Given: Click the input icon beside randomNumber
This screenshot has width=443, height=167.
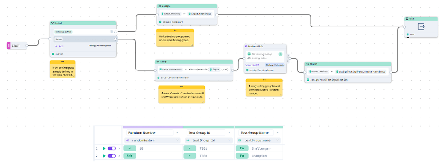Looking at the screenshot, I should tap(128, 140).
